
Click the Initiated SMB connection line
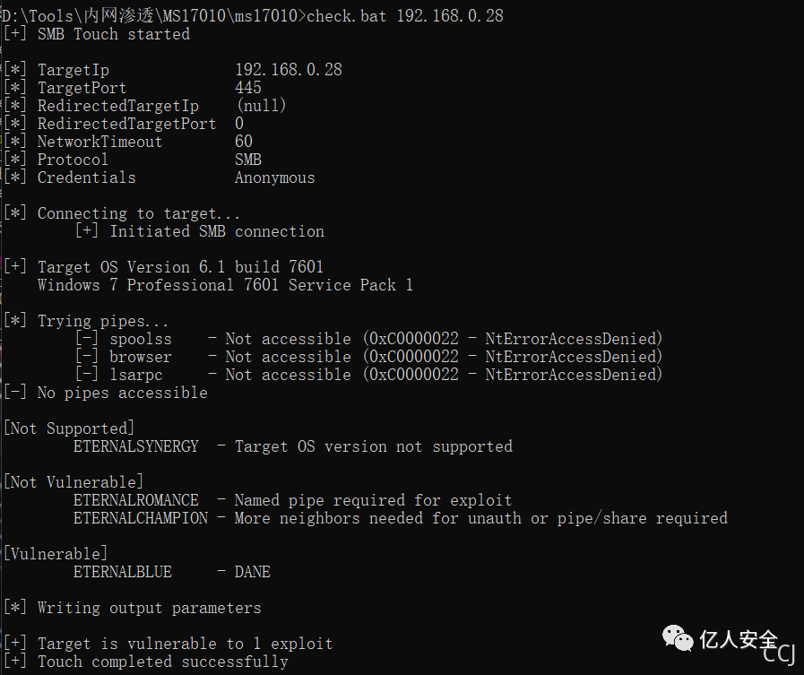coord(200,231)
